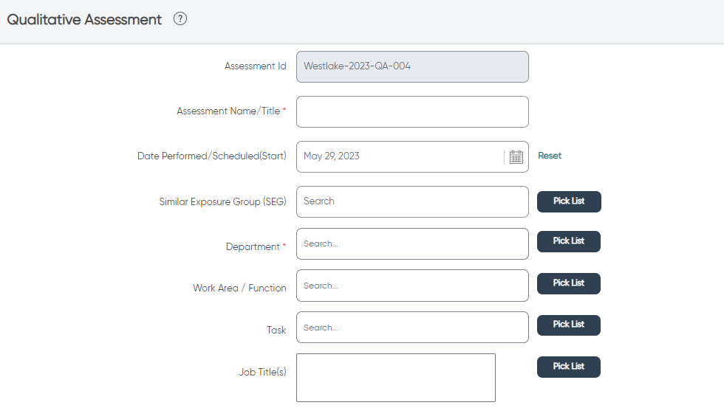Focus the Similar Exposure Group search box
Screen dimensions: 724x408
[x=412, y=201]
